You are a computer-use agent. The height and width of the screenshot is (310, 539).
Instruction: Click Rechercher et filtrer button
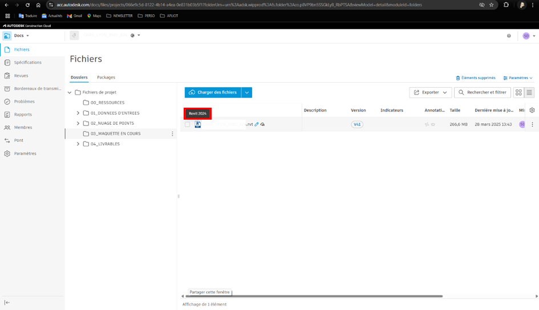[x=483, y=92]
